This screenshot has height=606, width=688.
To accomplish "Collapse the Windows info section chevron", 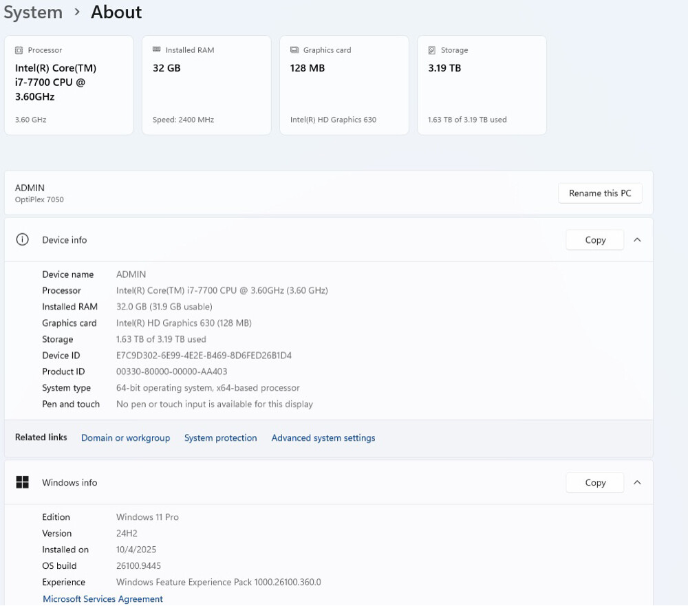I will (638, 482).
